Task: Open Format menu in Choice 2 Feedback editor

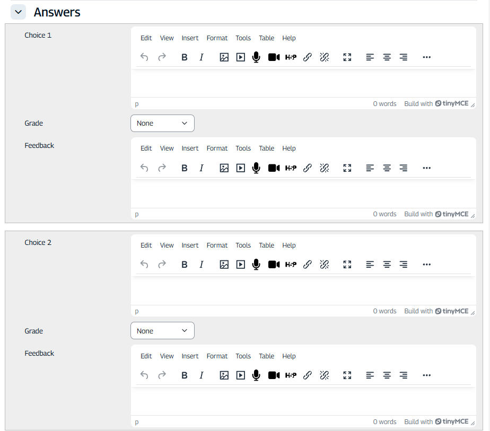Action: click(217, 356)
